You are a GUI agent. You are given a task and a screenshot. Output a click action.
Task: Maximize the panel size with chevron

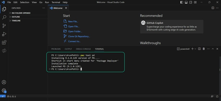pyautogui.click(x=213, y=49)
